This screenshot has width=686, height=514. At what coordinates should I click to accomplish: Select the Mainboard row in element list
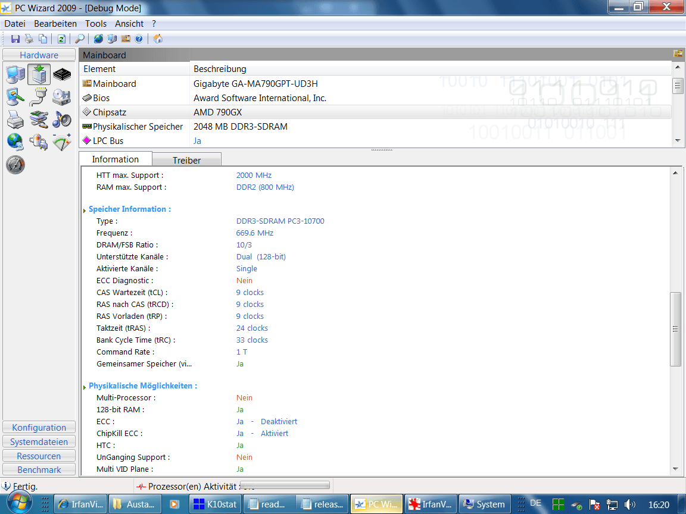pyautogui.click(x=375, y=83)
